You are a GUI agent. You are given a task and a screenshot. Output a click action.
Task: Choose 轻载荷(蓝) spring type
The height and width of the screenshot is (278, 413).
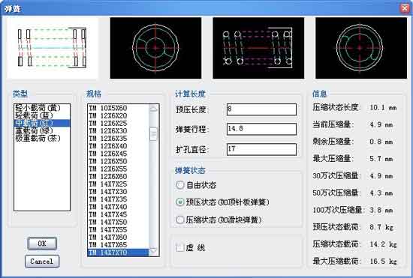point(41,115)
